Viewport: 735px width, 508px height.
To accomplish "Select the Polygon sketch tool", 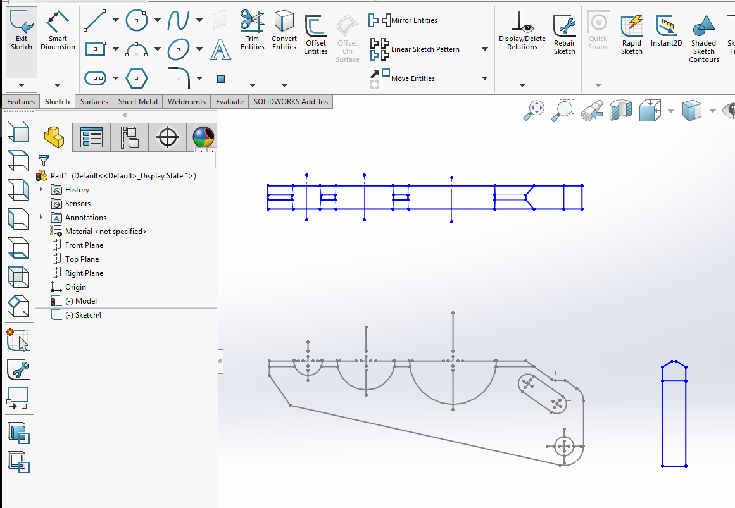I will pyautogui.click(x=137, y=78).
